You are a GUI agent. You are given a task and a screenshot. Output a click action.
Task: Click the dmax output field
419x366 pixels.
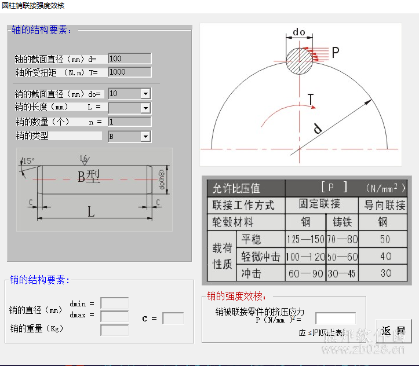click(x=115, y=316)
